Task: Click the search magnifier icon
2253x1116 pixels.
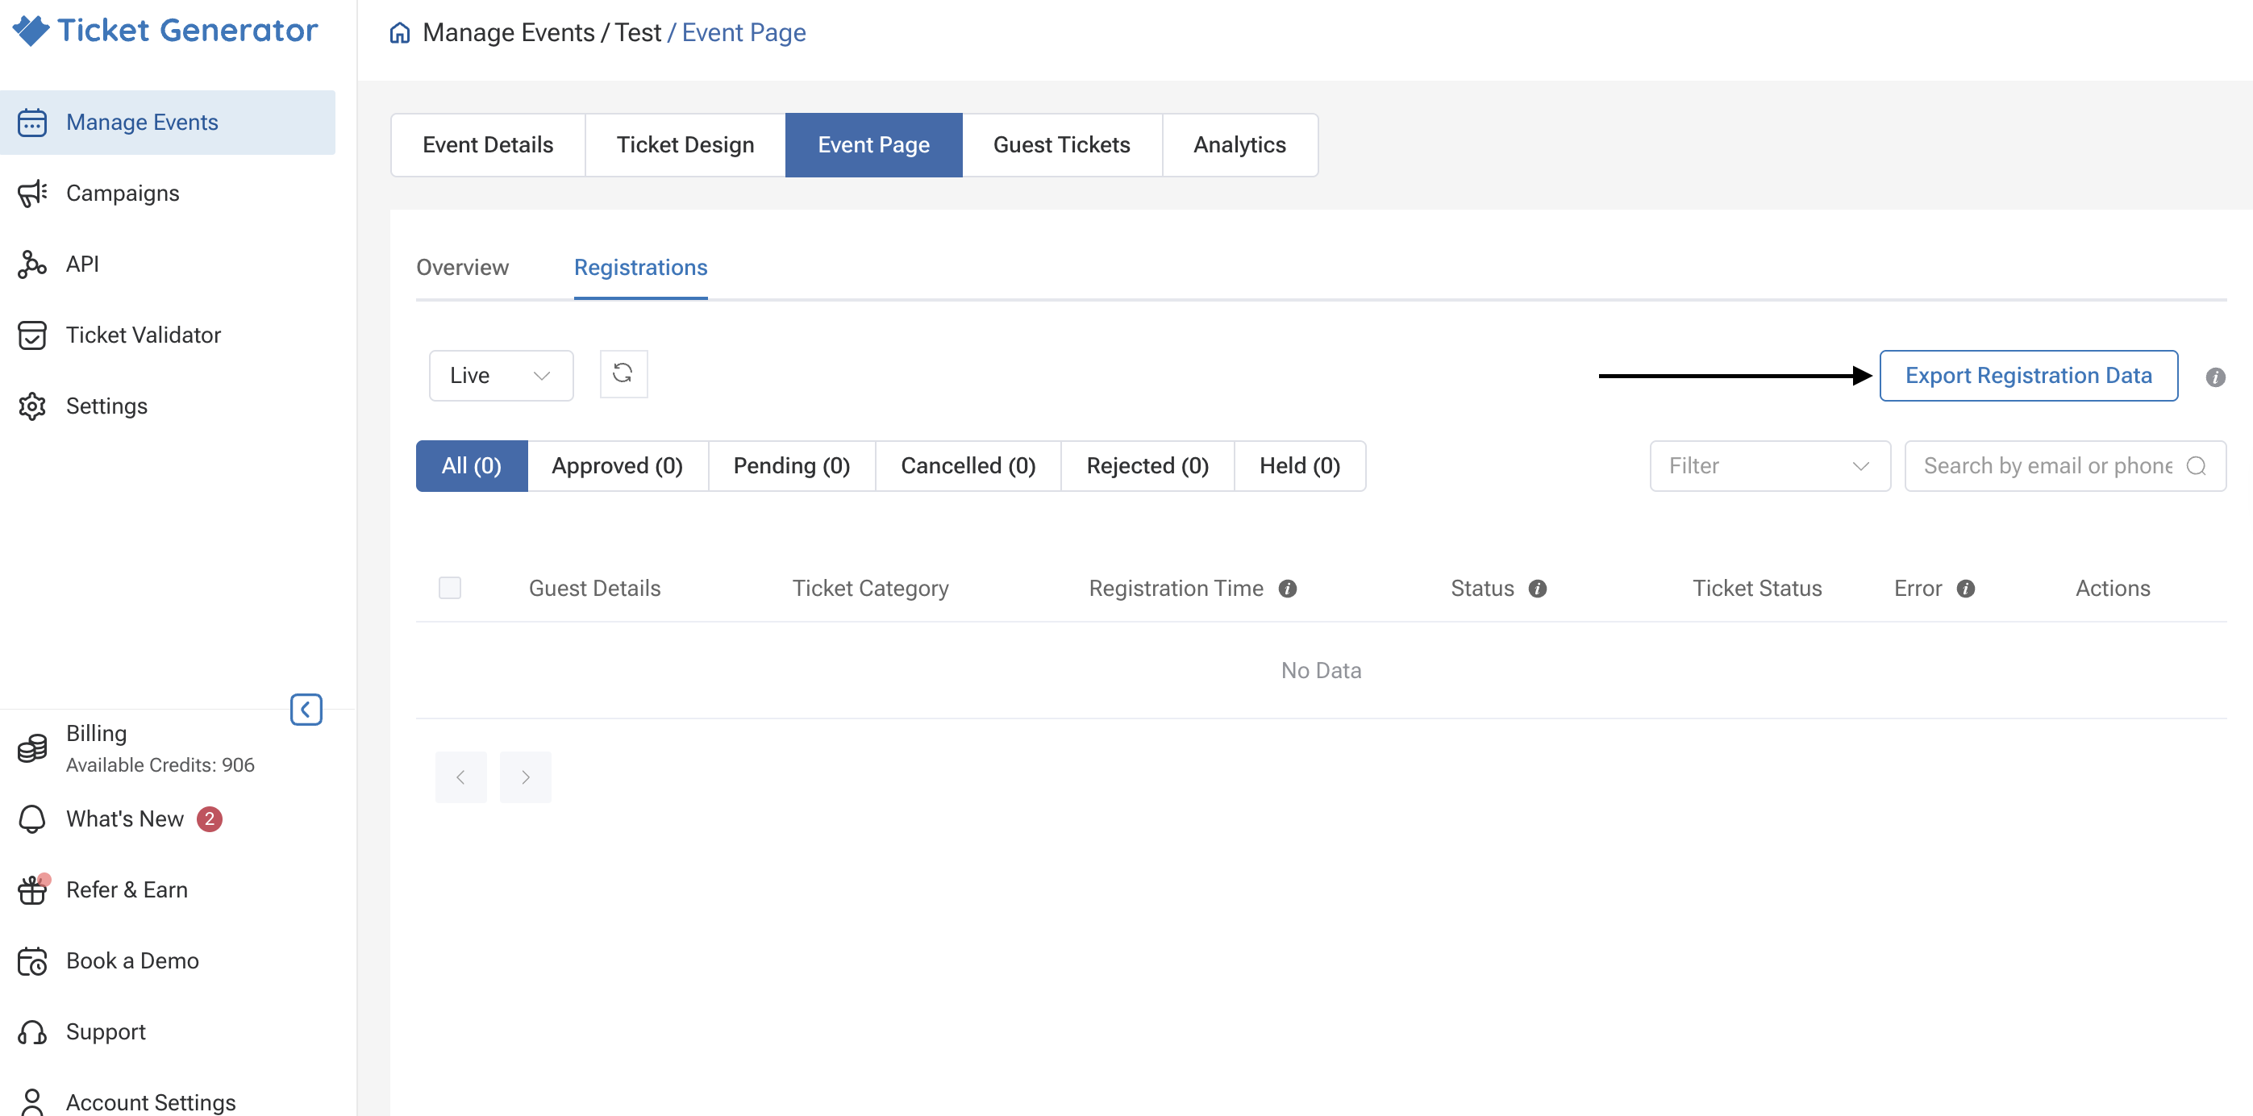Action: pos(2195,466)
